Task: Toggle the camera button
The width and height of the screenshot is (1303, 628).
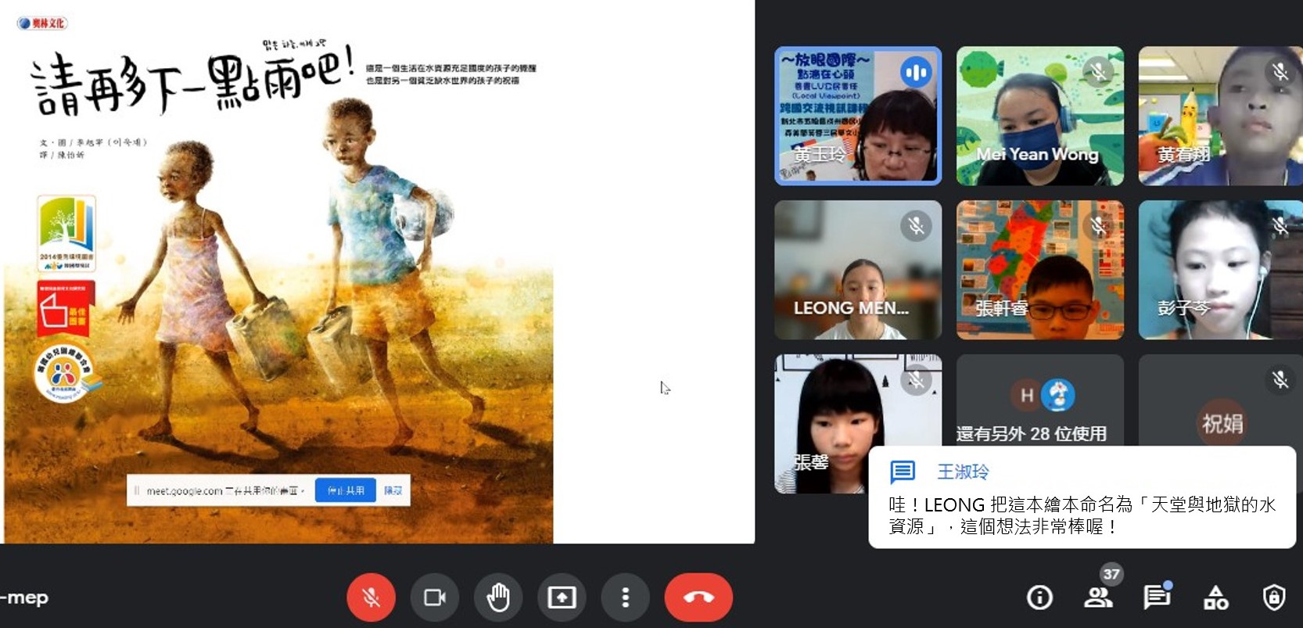Action: click(434, 597)
